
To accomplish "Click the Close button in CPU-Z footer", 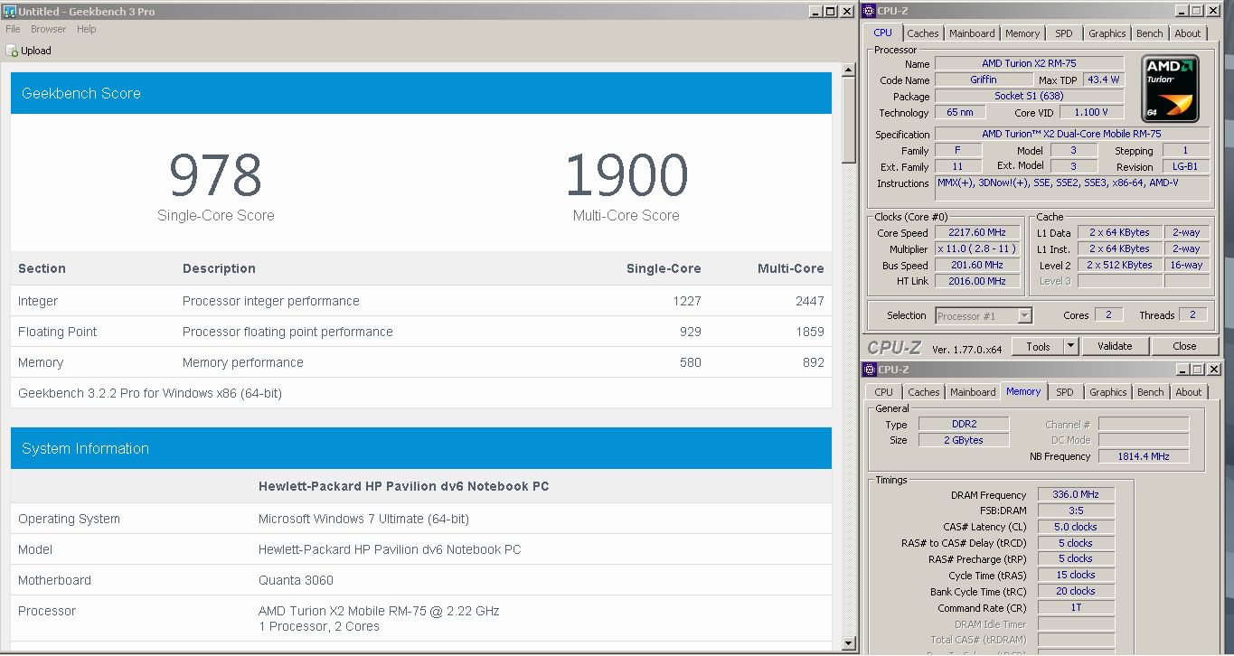I will (1184, 346).
